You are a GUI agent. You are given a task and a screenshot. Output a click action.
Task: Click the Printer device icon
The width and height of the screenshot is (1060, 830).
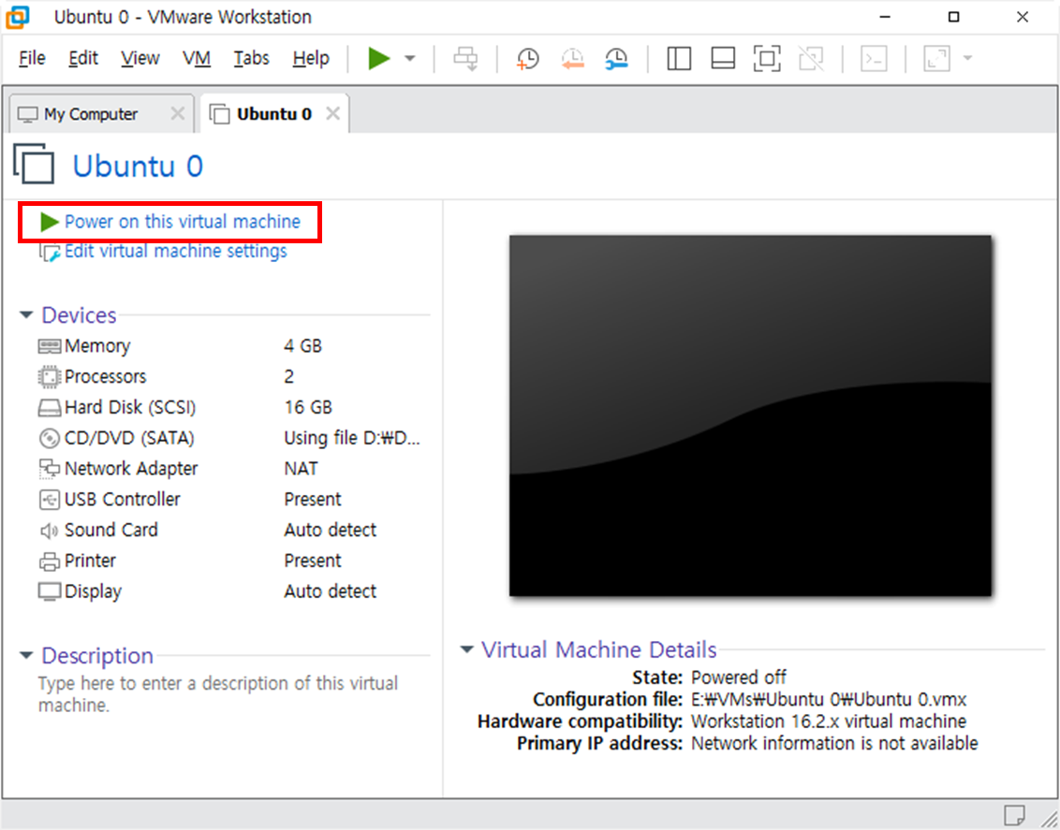tap(50, 561)
